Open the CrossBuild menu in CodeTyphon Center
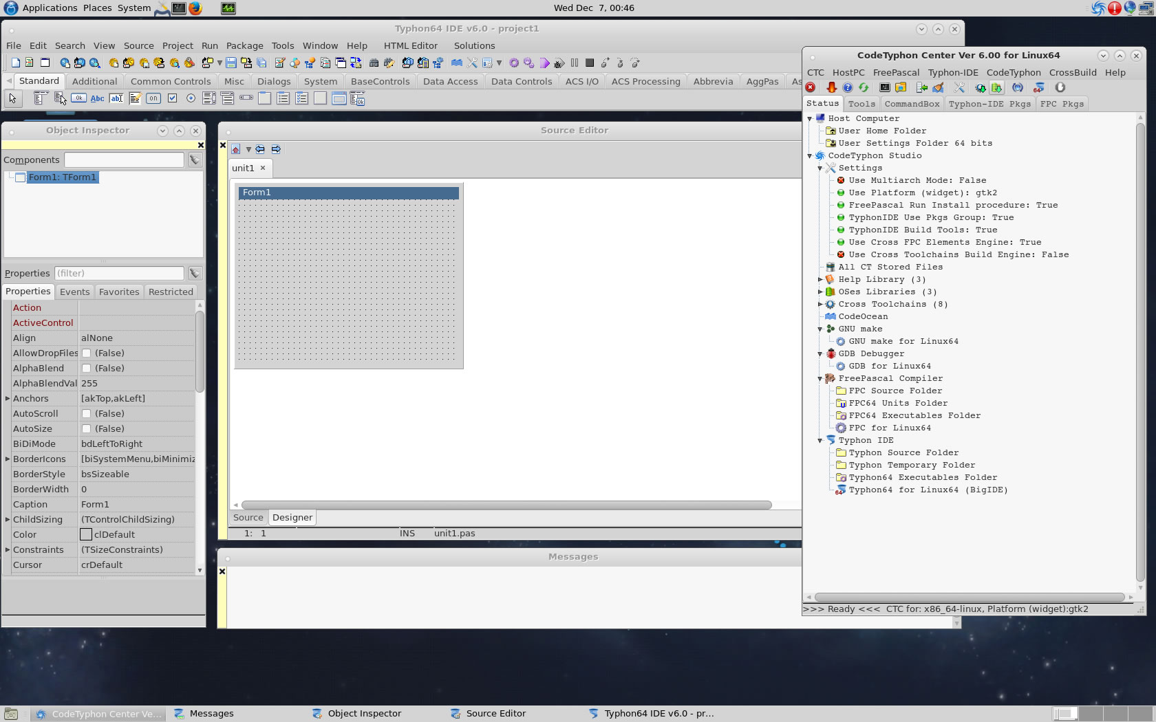1156x722 pixels. pyautogui.click(x=1073, y=72)
